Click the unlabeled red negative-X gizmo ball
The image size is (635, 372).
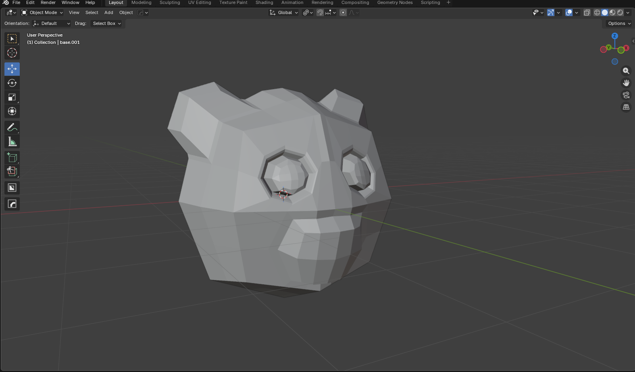click(x=604, y=50)
